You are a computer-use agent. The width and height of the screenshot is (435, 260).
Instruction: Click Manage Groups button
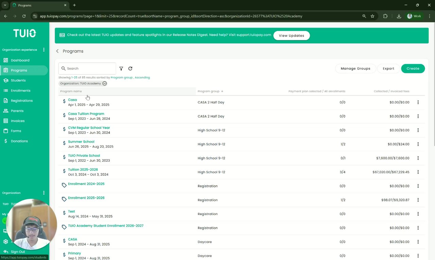tap(355, 68)
